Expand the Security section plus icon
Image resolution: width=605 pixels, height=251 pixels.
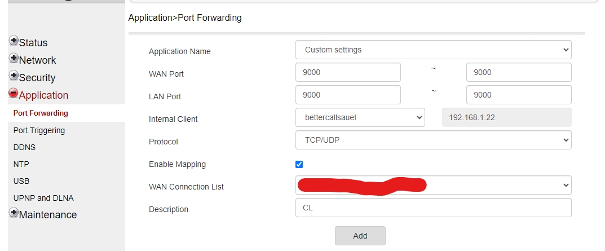14,77
